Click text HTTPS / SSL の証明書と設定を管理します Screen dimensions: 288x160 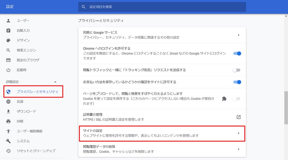pyautogui.click(x=113, y=119)
